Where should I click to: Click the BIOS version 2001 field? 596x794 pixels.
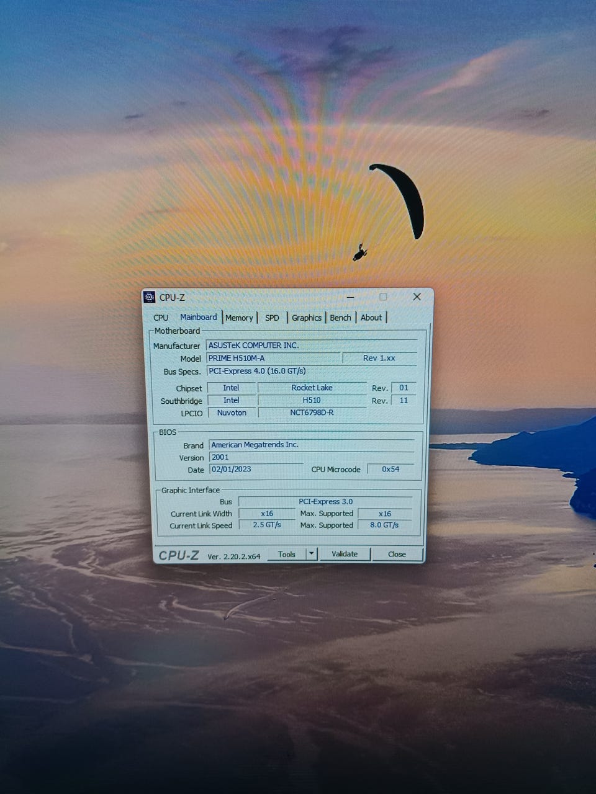pyautogui.click(x=312, y=457)
